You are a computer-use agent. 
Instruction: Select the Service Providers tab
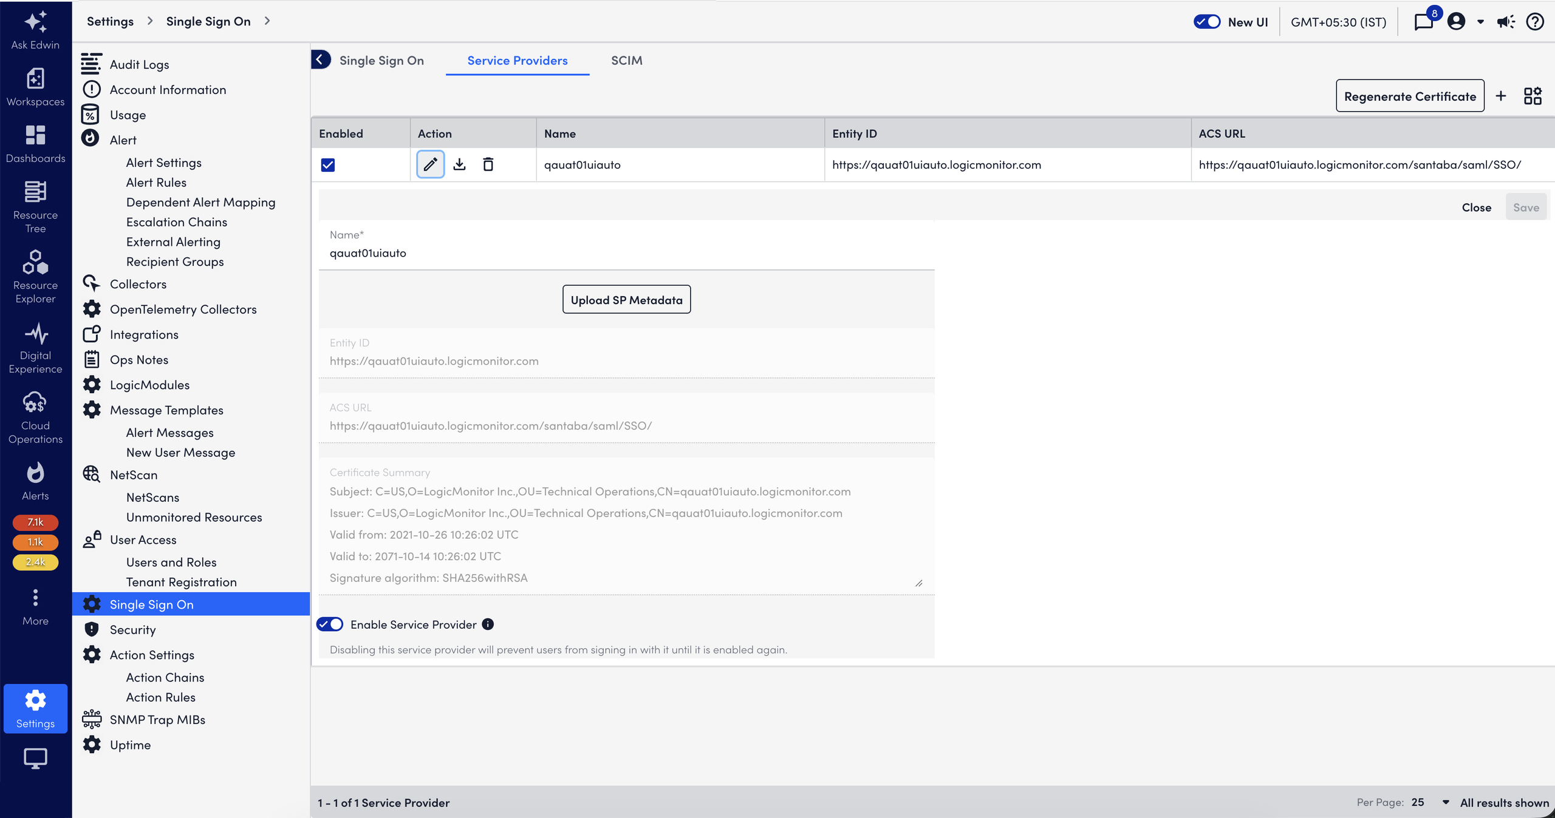point(518,60)
